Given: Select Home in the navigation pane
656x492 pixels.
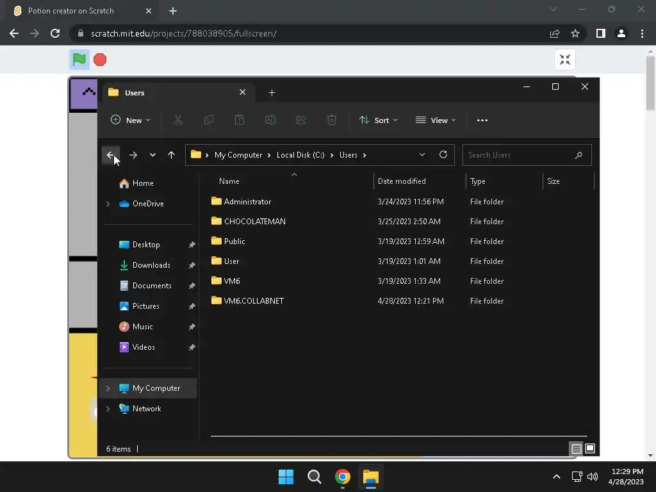Looking at the screenshot, I should 143,183.
